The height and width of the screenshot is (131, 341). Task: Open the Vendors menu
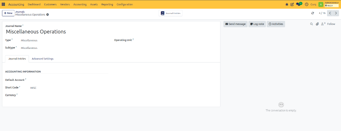click(65, 4)
